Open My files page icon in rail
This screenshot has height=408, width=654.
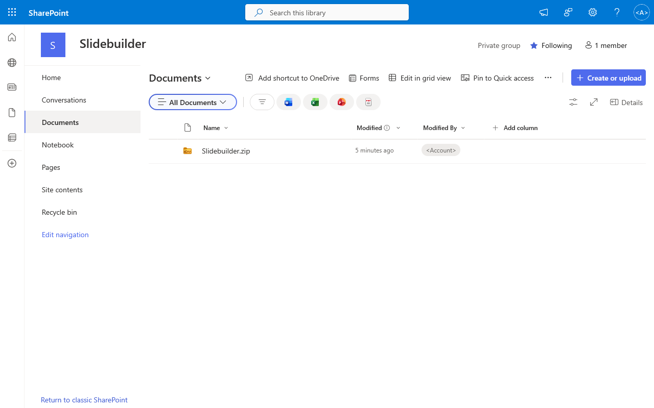click(12, 113)
